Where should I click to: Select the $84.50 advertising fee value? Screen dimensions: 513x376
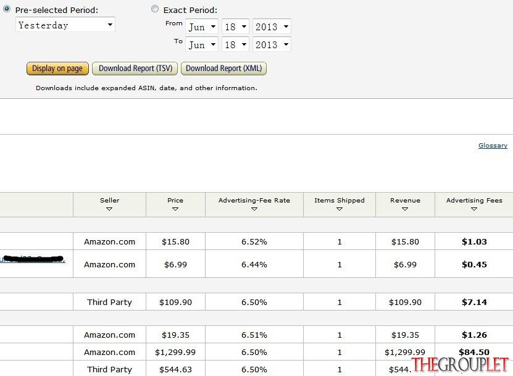[474, 352]
